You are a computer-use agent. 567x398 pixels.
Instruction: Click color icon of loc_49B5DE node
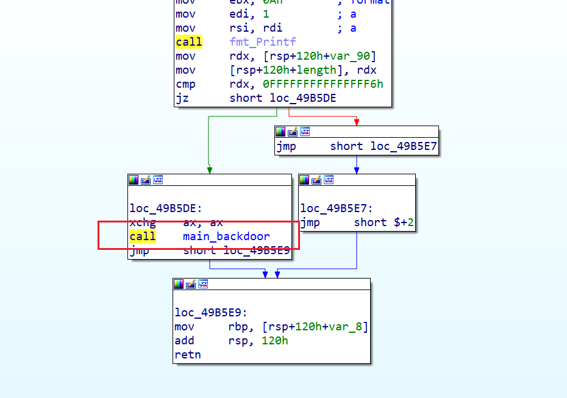[x=134, y=180]
